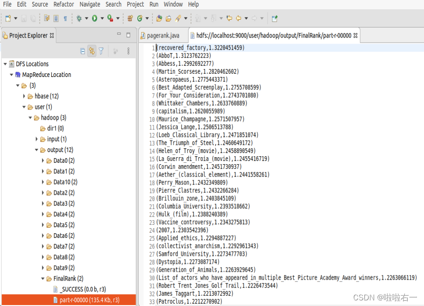Click the New wizard toolbar icon
This screenshot has width=424, height=306.
pyautogui.click(x=8, y=18)
